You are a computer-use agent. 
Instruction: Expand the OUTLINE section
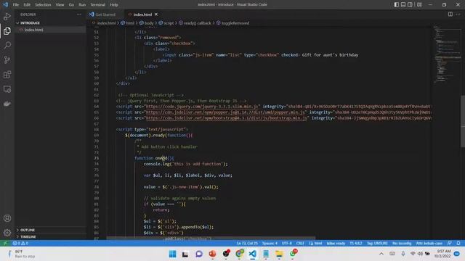[28, 230]
